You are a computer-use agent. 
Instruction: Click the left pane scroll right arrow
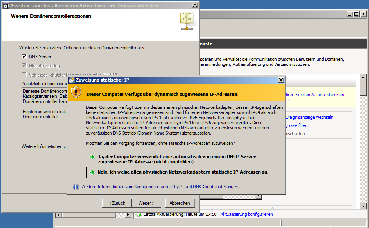tap(128, 215)
